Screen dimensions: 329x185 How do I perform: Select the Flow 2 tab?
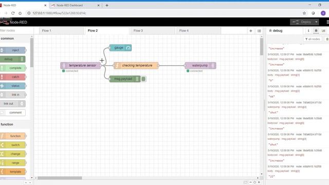(107, 31)
